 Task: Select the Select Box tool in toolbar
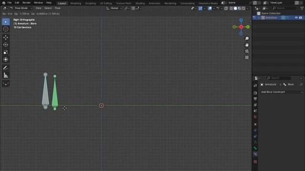(6, 22)
